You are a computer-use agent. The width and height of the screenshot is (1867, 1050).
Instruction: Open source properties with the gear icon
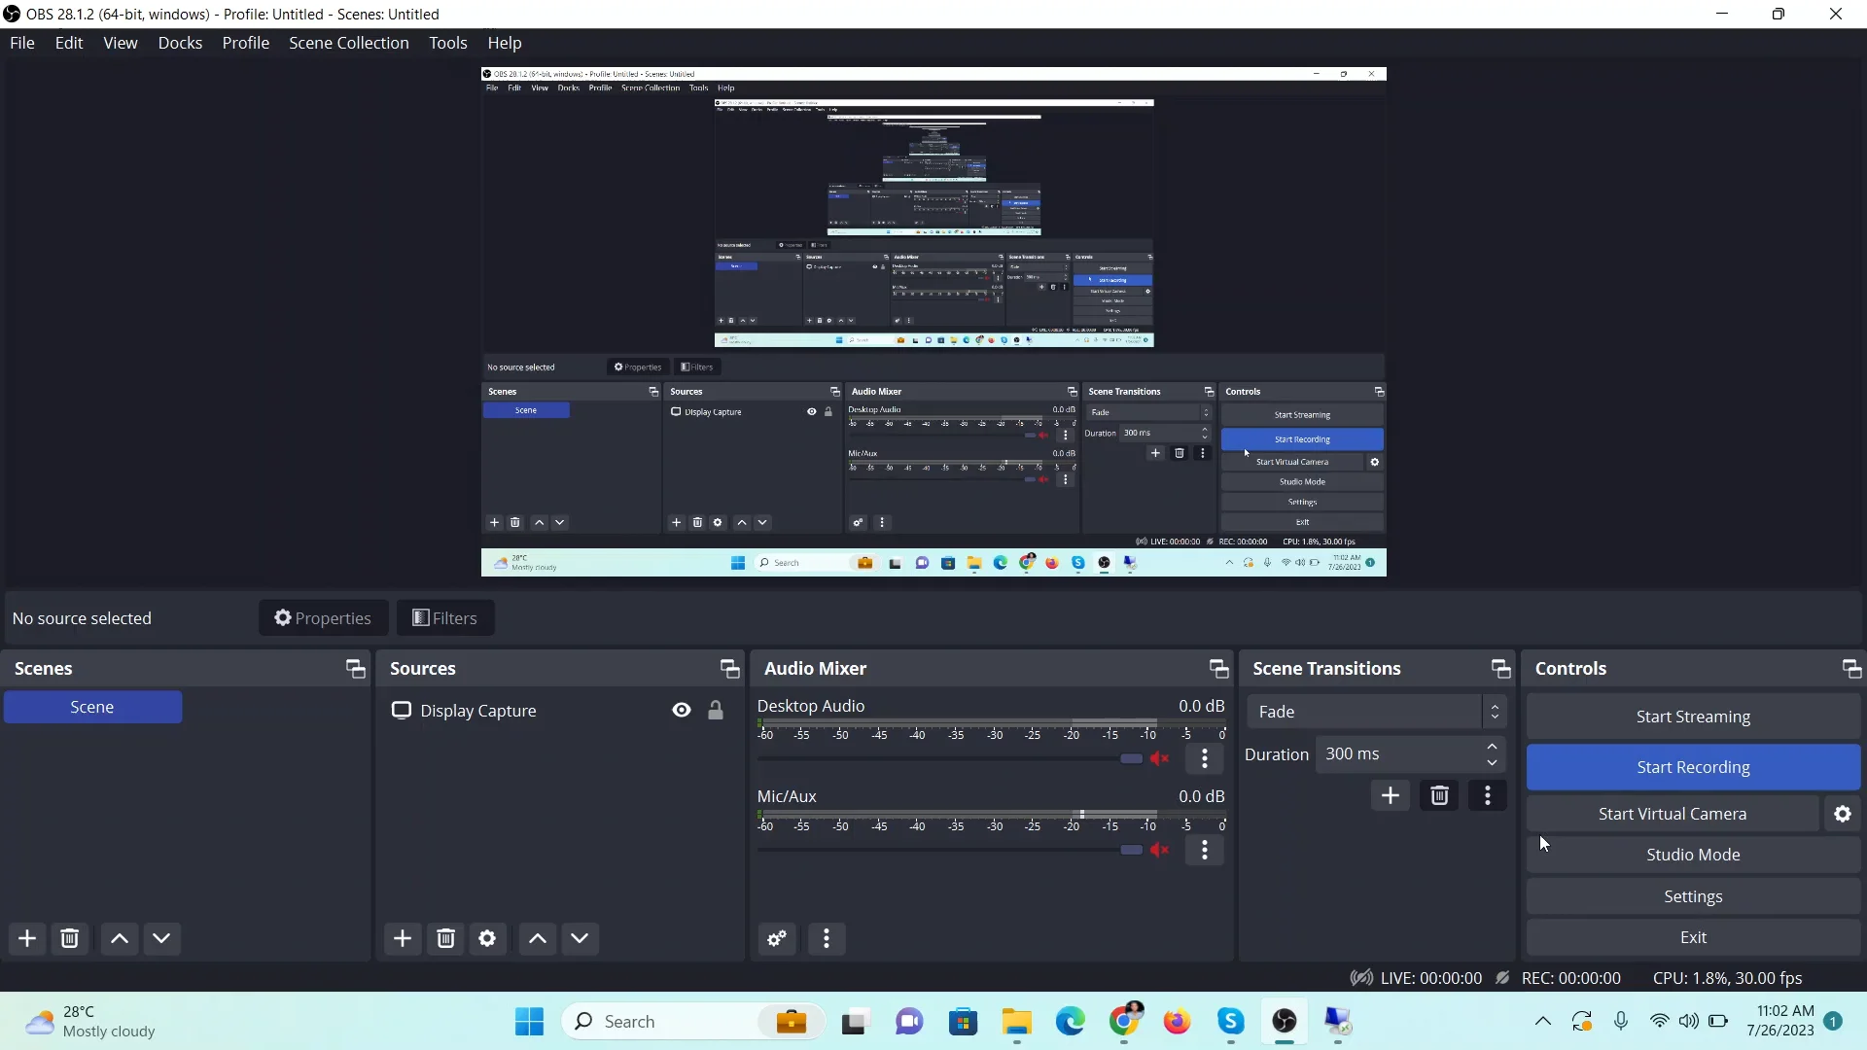coord(488,938)
